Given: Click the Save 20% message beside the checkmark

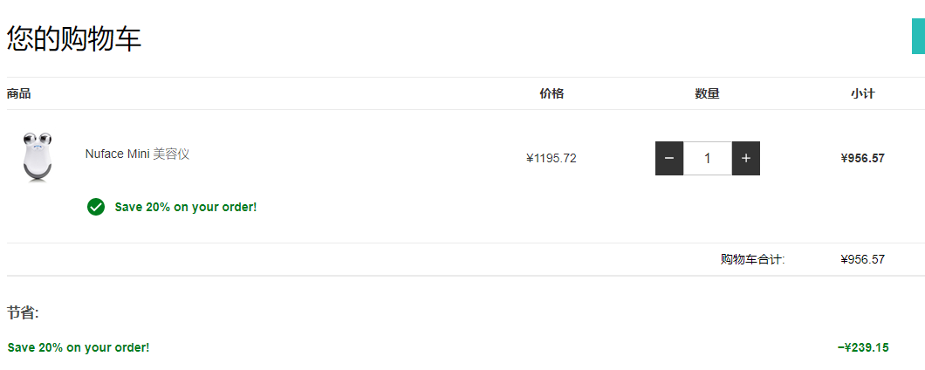Looking at the screenshot, I should point(186,207).
